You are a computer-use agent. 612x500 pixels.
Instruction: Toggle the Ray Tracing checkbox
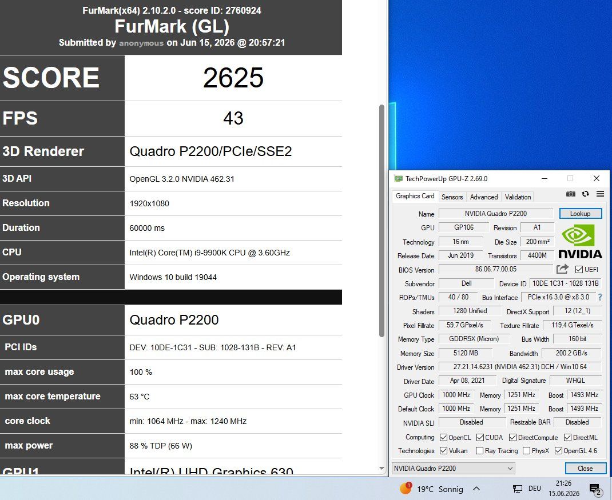[480, 451]
